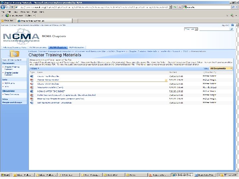Click the site search text box
This screenshot has width=239, height=179.
(x=214, y=29)
